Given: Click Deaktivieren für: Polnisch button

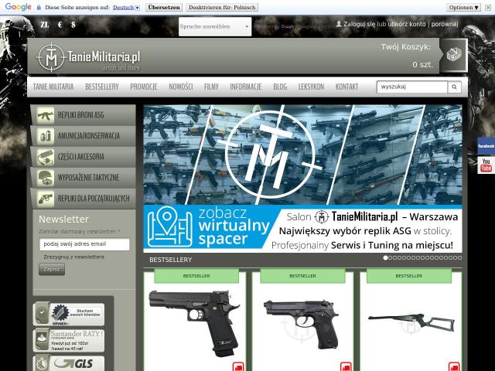Looking at the screenshot, I should click(x=222, y=7).
